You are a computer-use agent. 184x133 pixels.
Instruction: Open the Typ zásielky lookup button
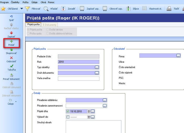pos(97,67)
